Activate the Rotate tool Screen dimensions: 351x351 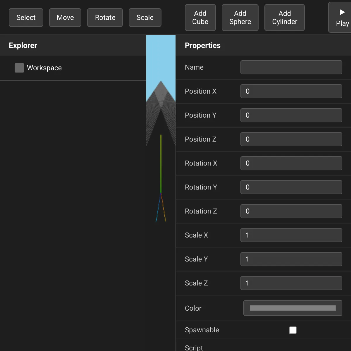(x=105, y=18)
